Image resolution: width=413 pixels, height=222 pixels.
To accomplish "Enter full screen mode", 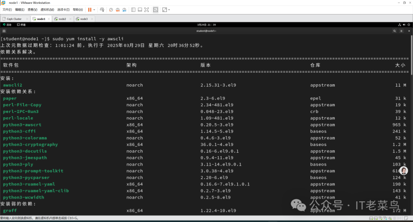I will coord(147,10).
